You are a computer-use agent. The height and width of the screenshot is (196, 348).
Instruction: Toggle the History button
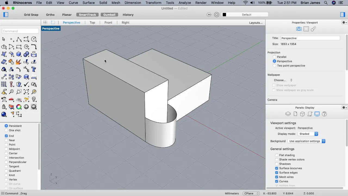(128, 15)
